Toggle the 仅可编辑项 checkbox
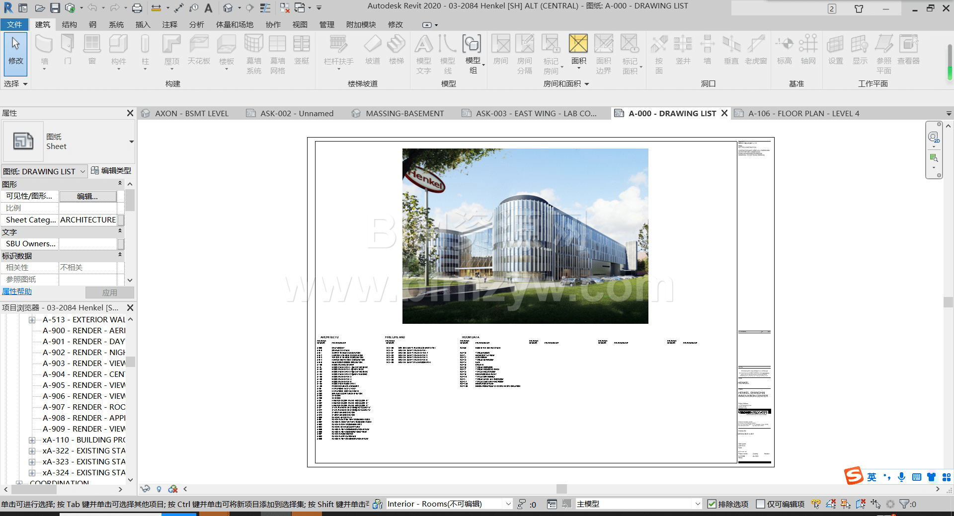 coord(760,504)
